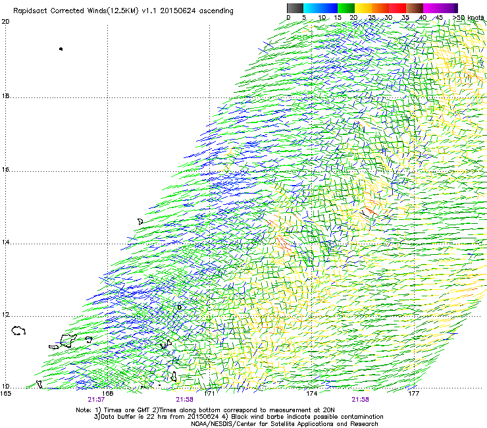Click the latitude '14' axis label
Screen dimensions: 487x428
point(5,242)
